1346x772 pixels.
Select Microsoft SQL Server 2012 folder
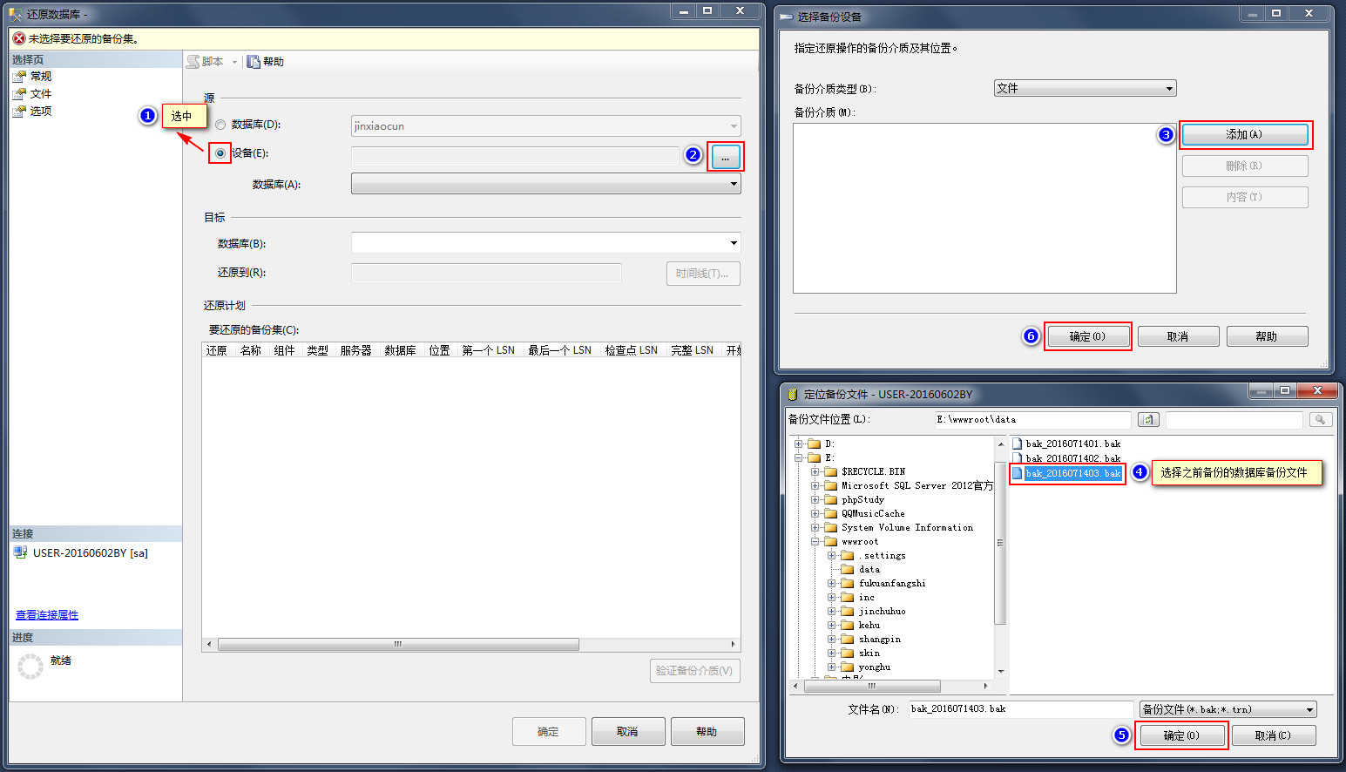click(916, 485)
